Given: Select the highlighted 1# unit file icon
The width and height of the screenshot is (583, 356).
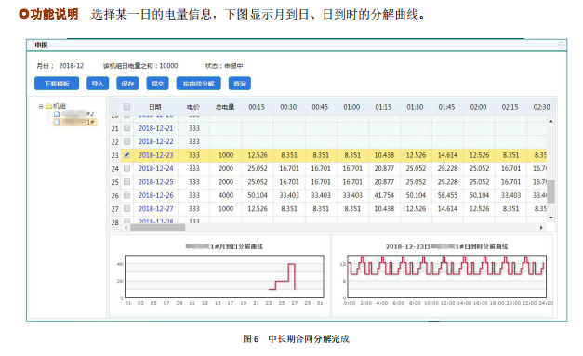Looking at the screenshot, I should pyautogui.click(x=57, y=122).
